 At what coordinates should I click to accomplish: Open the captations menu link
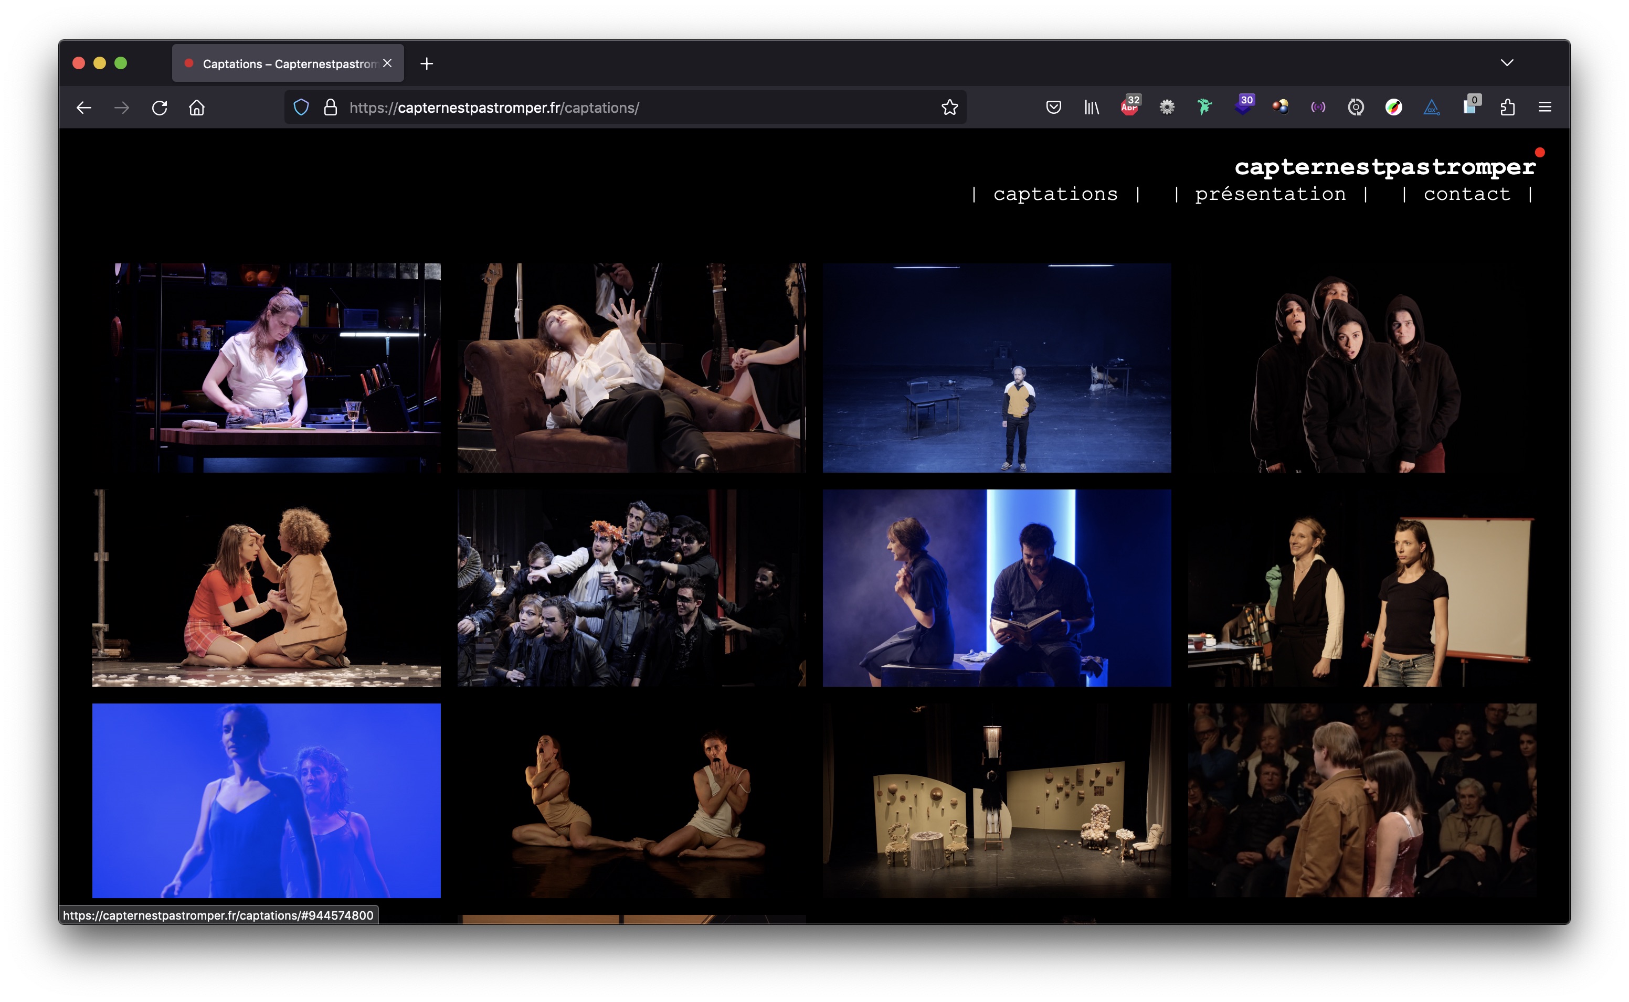(x=1056, y=194)
